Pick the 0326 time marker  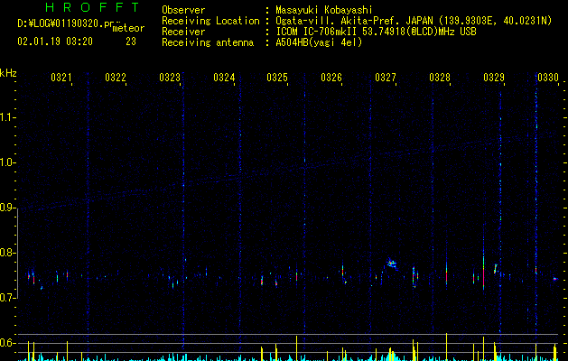(331, 77)
